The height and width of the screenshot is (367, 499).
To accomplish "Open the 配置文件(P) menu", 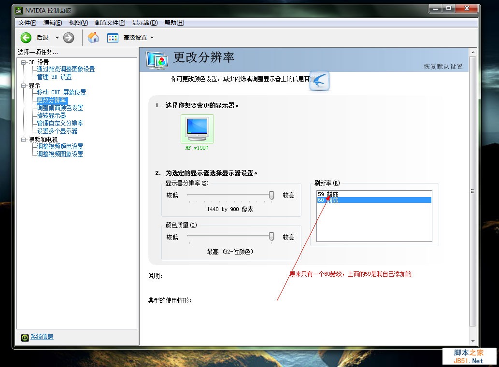I will [x=110, y=23].
